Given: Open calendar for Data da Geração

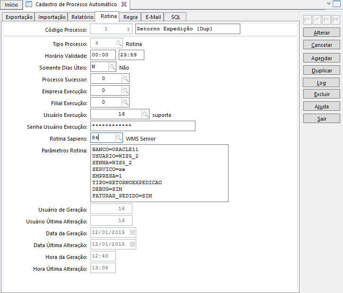Looking at the screenshot, I should (132, 232).
